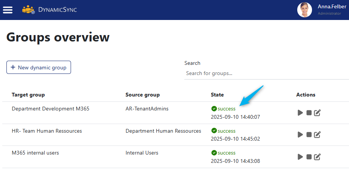The width and height of the screenshot is (349, 170).
Task: Stop sync for M365 internal users
Action: coord(309,157)
